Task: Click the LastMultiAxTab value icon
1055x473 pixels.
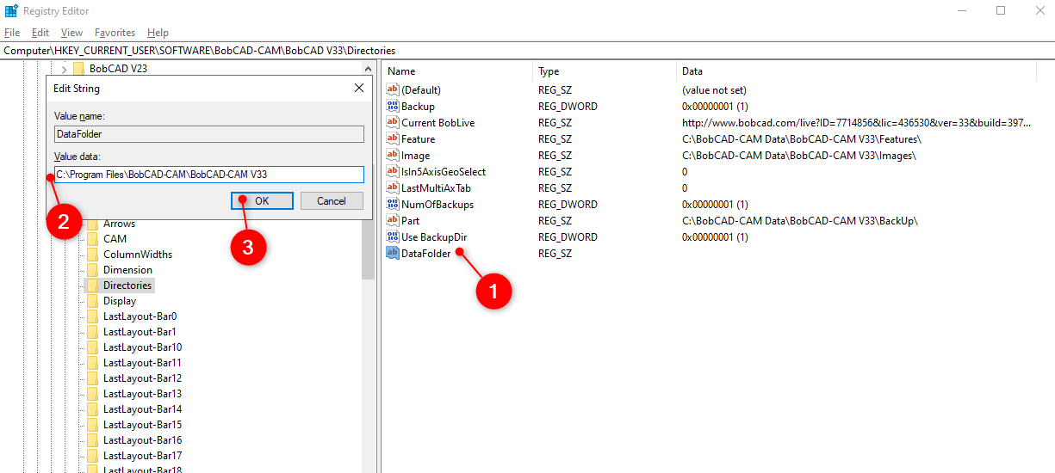Action: tap(393, 187)
